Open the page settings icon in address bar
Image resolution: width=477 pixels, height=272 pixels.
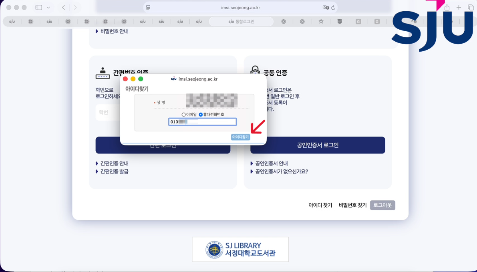pos(148,8)
